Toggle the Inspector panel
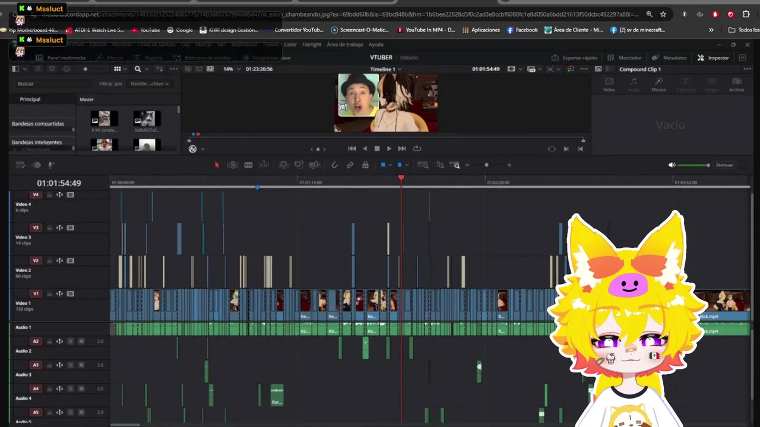The width and height of the screenshot is (760, 427). tap(713, 58)
